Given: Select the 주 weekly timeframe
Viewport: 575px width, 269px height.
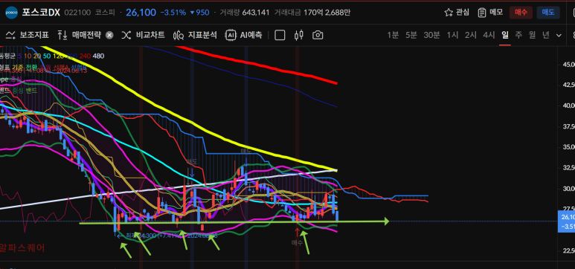Looking at the screenshot, I should [518, 35].
